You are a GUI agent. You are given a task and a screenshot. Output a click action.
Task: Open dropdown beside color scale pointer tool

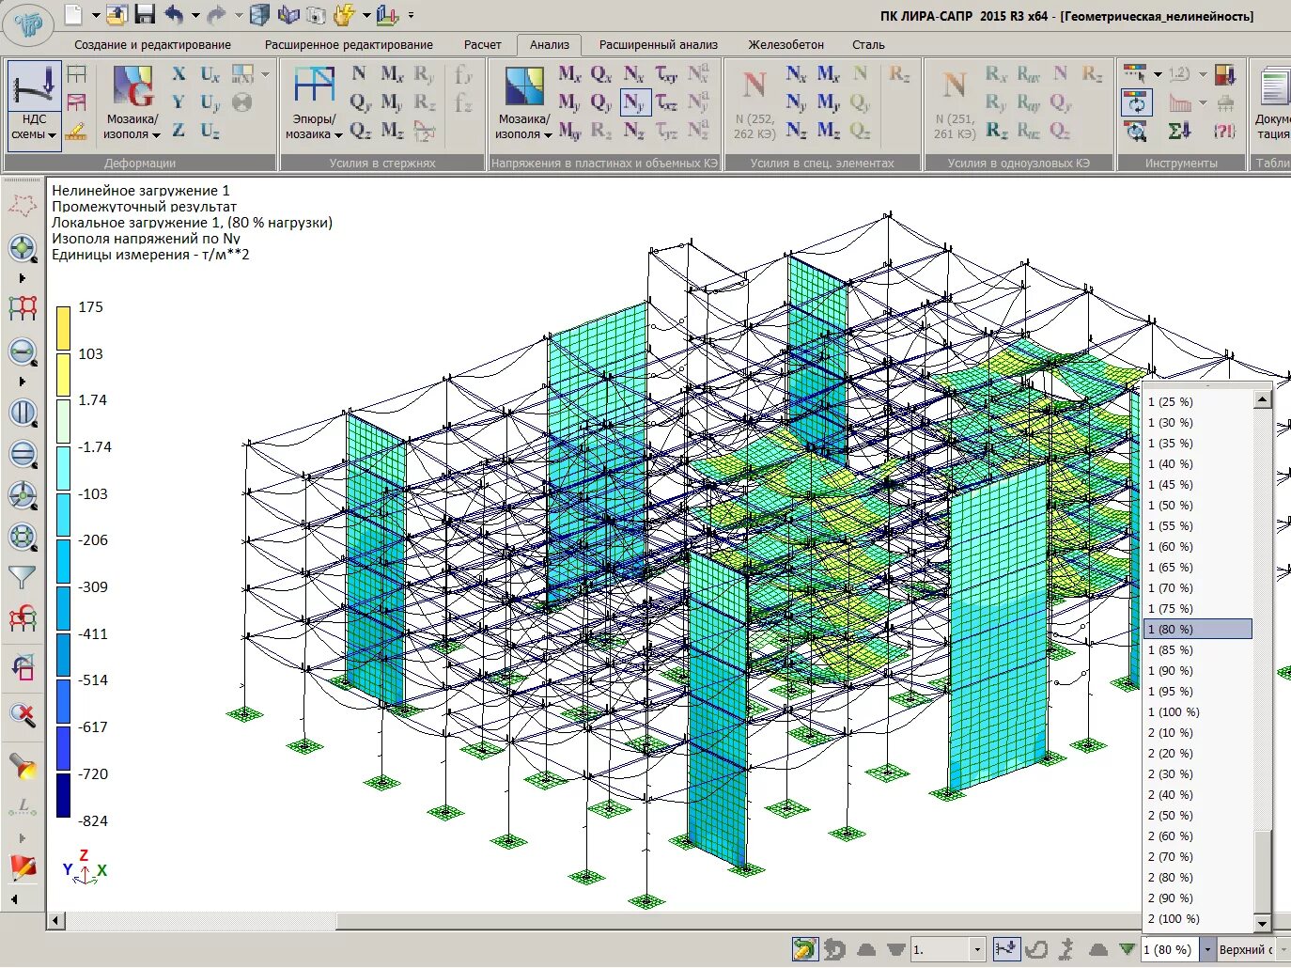coord(1158,74)
